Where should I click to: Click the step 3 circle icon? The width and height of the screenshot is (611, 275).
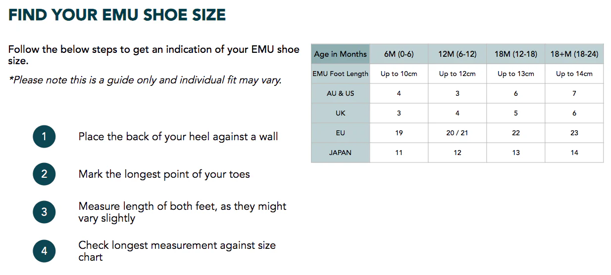pyautogui.click(x=44, y=212)
